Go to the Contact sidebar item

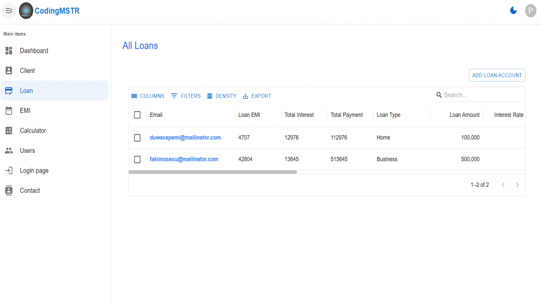pos(54,190)
